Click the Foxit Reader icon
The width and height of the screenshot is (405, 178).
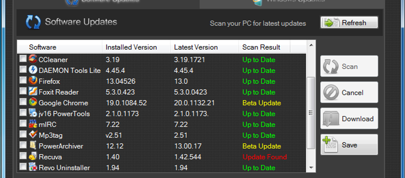pos(33,91)
